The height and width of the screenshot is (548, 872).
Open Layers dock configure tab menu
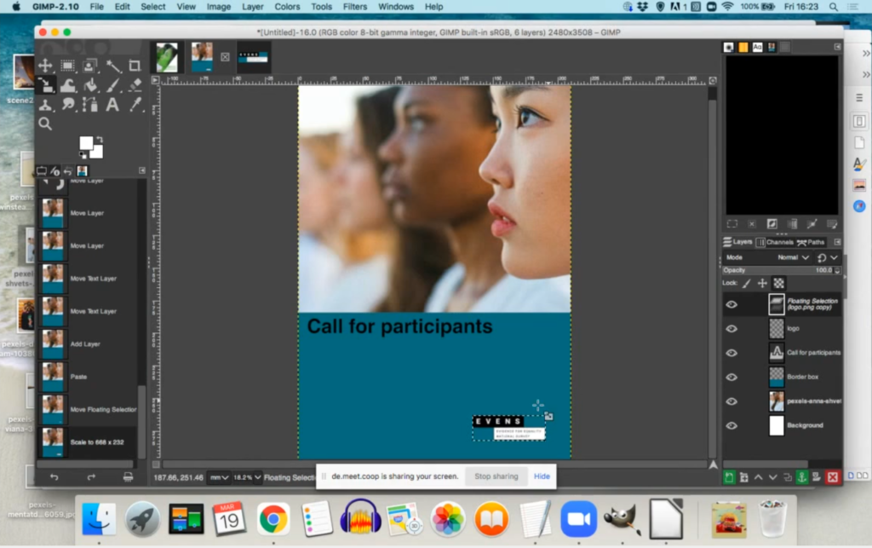(x=838, y=242)
